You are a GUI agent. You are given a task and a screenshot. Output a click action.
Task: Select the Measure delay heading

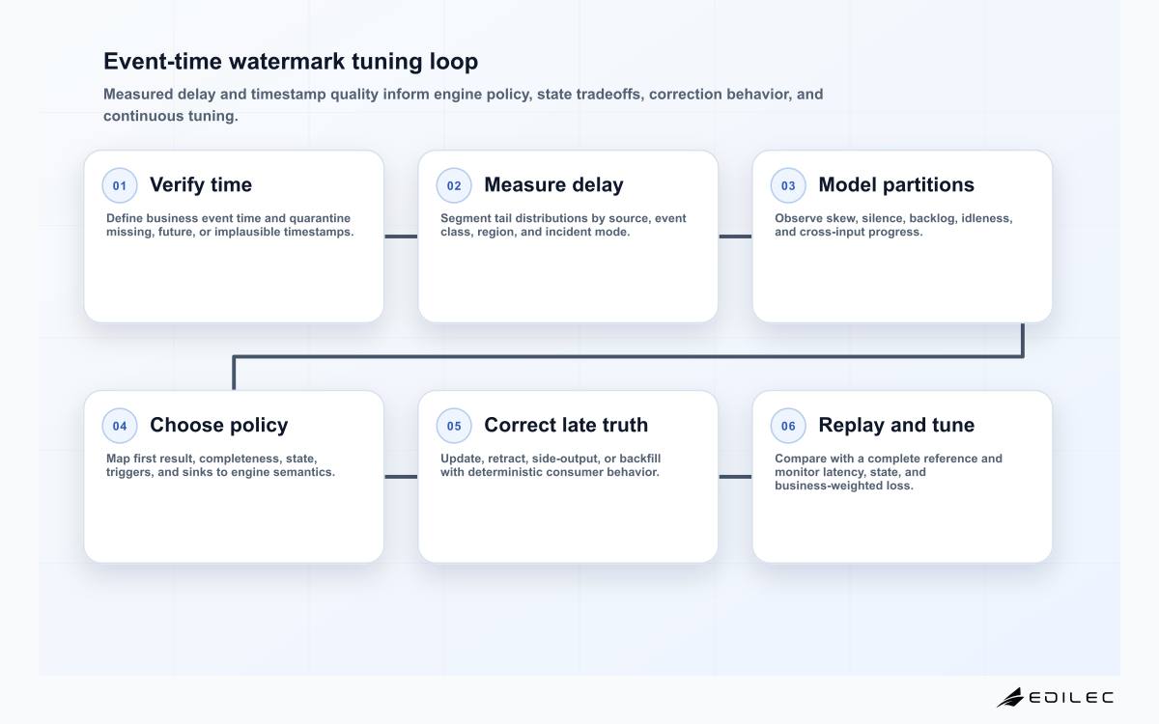(x=553, y=185)
